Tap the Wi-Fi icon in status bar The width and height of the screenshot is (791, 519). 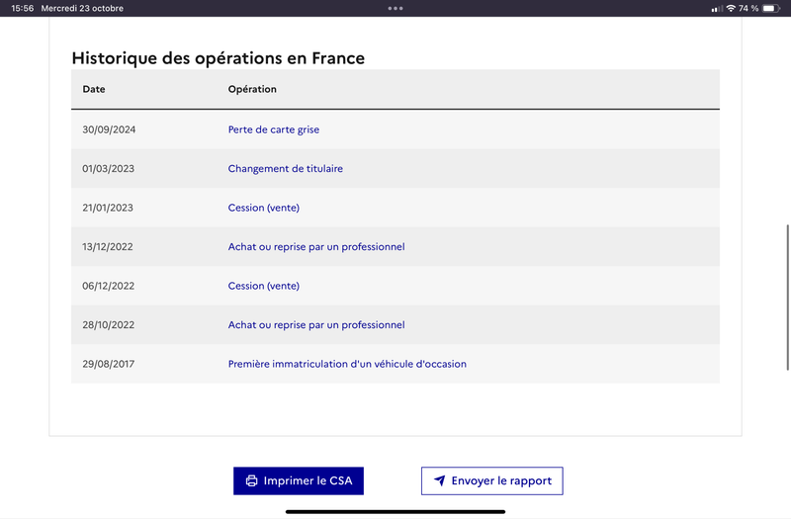(x=731, y=8)
